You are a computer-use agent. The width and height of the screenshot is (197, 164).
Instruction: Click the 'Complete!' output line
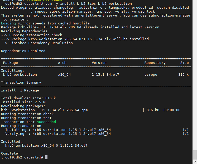(11, 153)
